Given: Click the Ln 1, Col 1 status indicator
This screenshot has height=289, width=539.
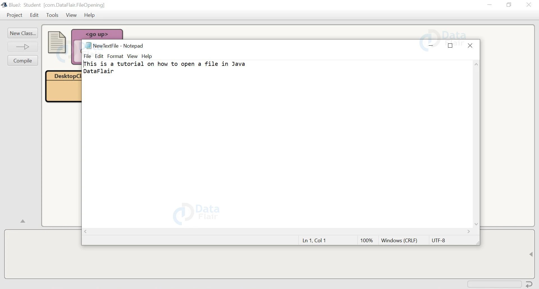Looking at the screenshot, I should coord(314,240).
